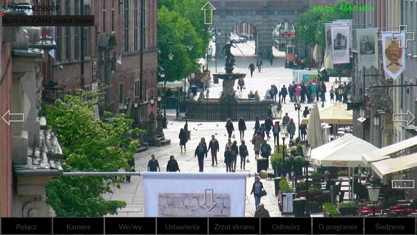Click the 'Ruch na : GANZ motor zoom' label
The height and width of the screenshot is (235, 417).
click(x=48, y=20)
